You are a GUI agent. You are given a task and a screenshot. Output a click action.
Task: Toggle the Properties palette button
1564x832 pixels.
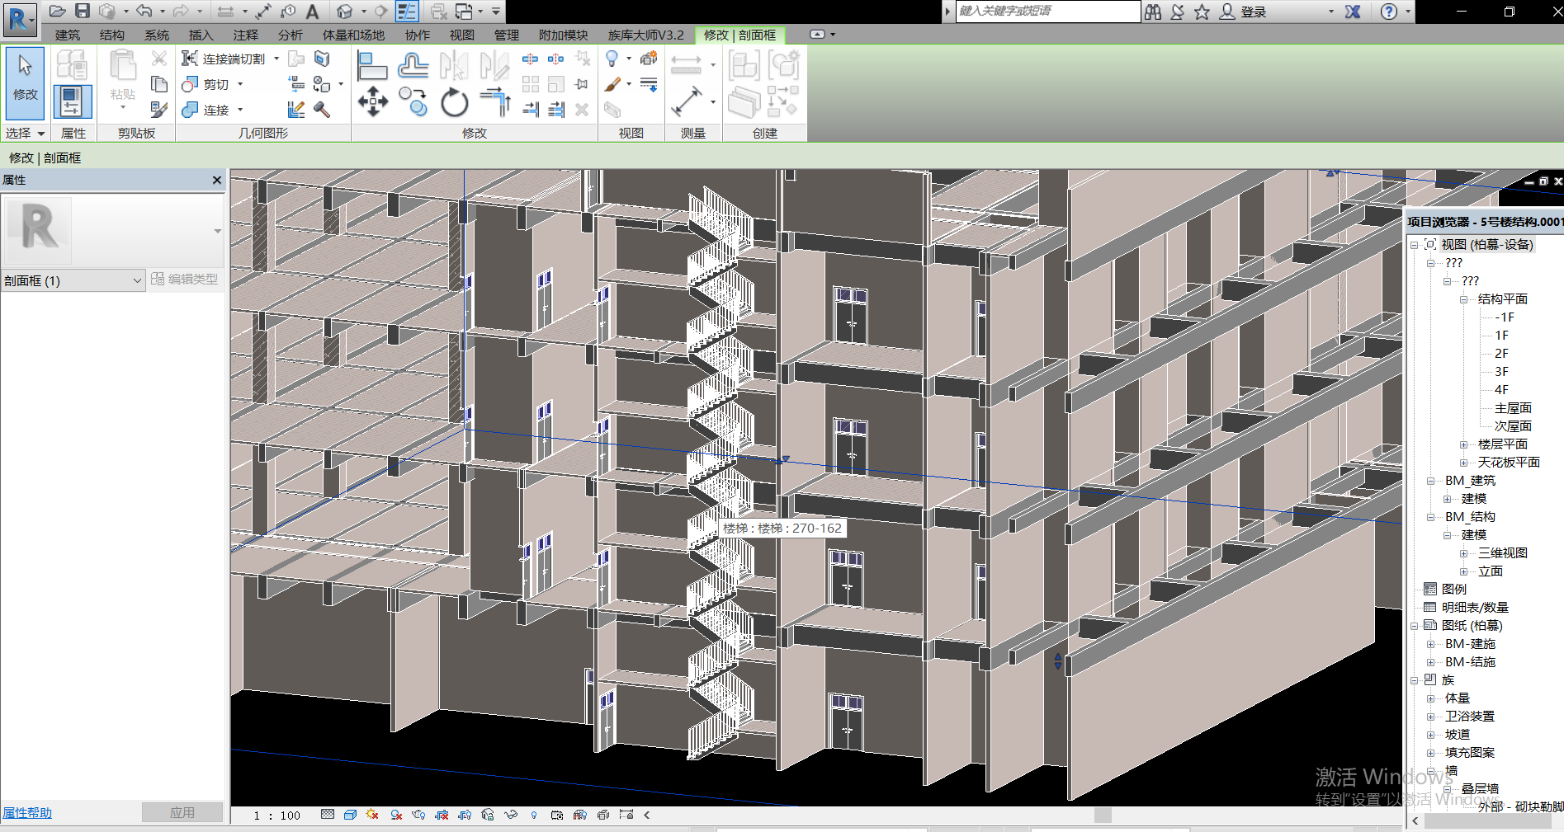click(73, 102)
